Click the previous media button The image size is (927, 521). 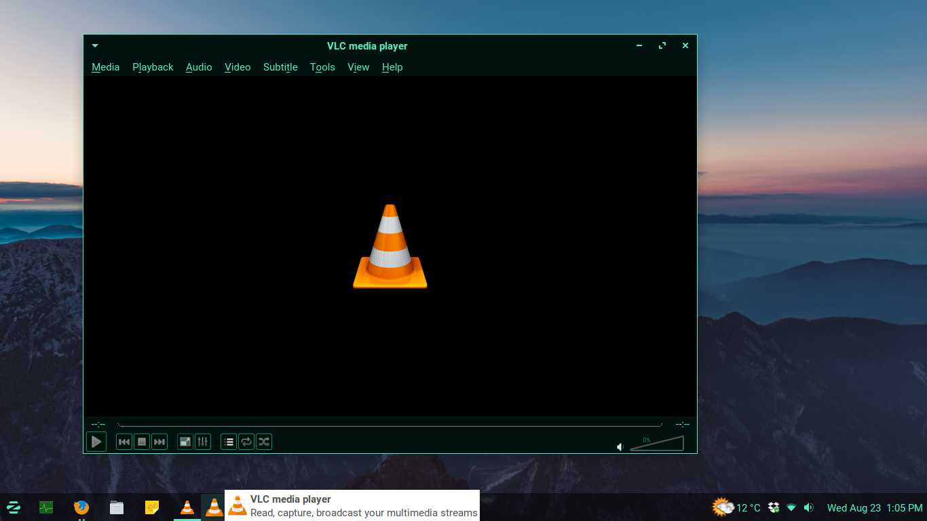(x=124, y=442)
